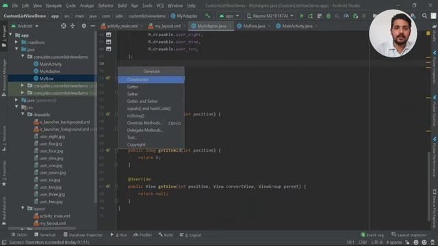Viewport: 438px width, 246px height.
Task: Open the VCS menu
Action: (159, 5)
